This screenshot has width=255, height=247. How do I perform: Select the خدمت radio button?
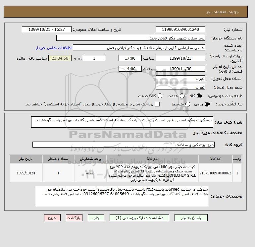click(x=182, y=96)
